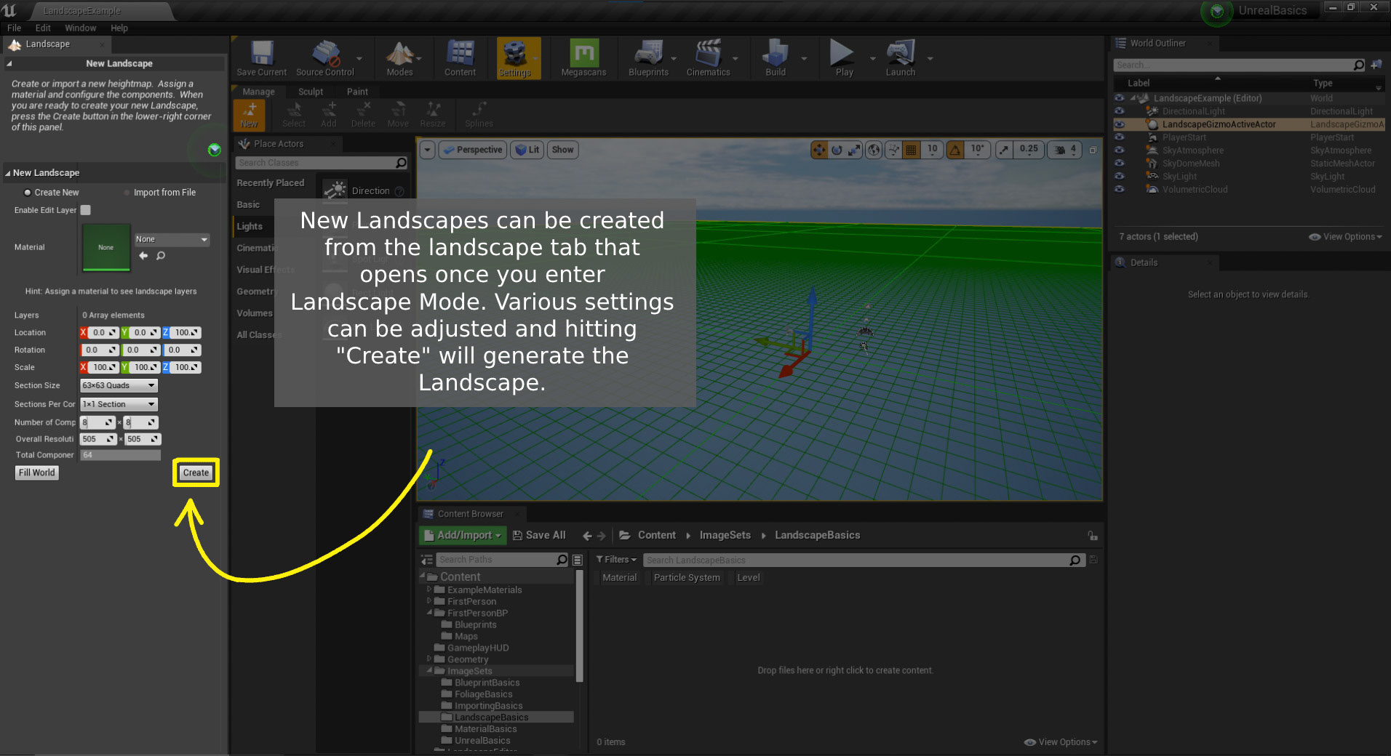Apply Particle System filter
1391x756 pixels.
point(687,578)
